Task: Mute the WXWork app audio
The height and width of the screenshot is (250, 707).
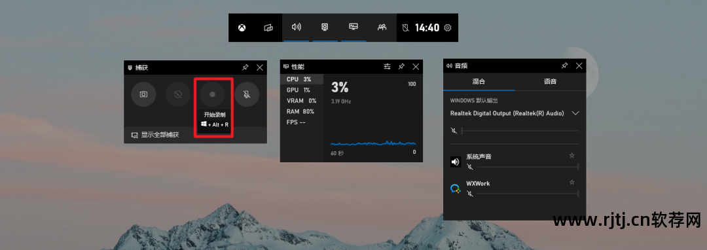Action: [x=470, y=194]
